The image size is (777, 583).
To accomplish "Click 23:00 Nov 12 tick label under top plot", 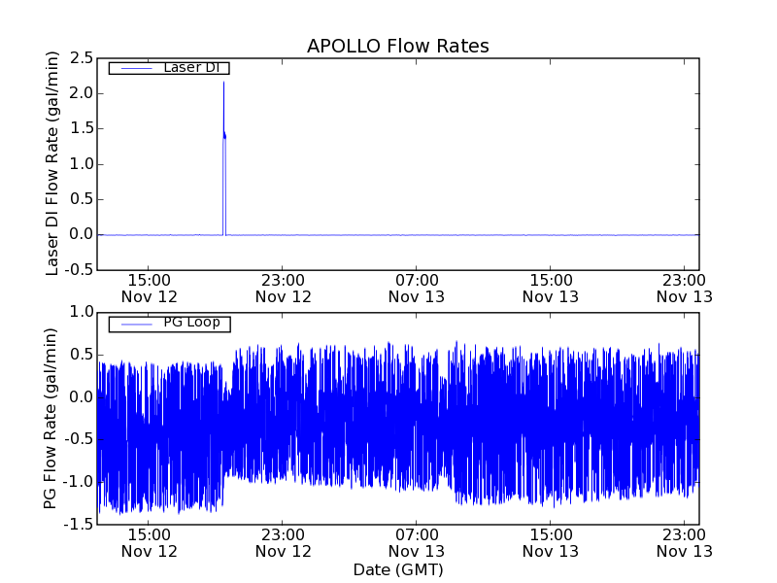I will tap(283, 288).
